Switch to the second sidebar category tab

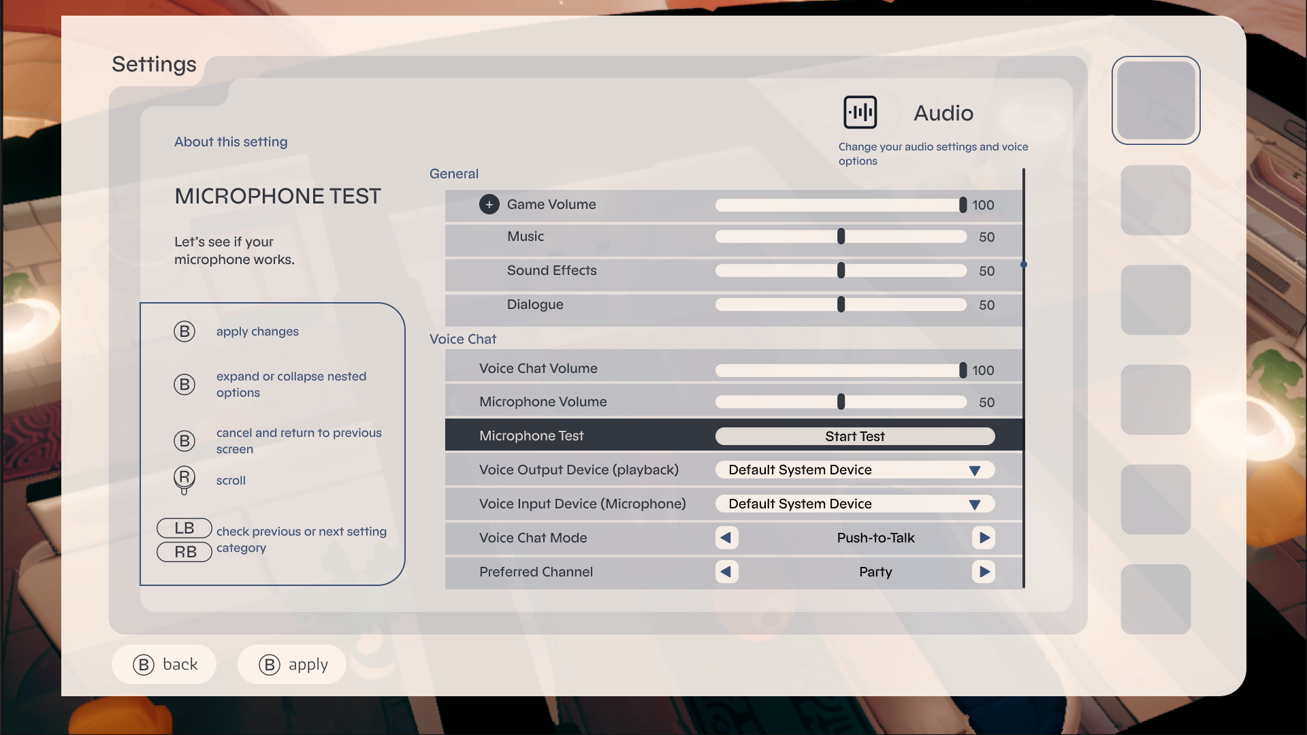coord(1155,199)
